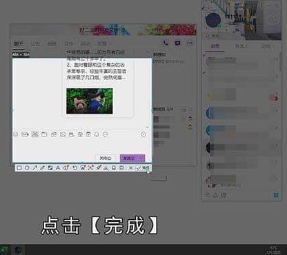287x255 pixels.
Task: Collapse the chat input area chevron
Action: [147, 127]
